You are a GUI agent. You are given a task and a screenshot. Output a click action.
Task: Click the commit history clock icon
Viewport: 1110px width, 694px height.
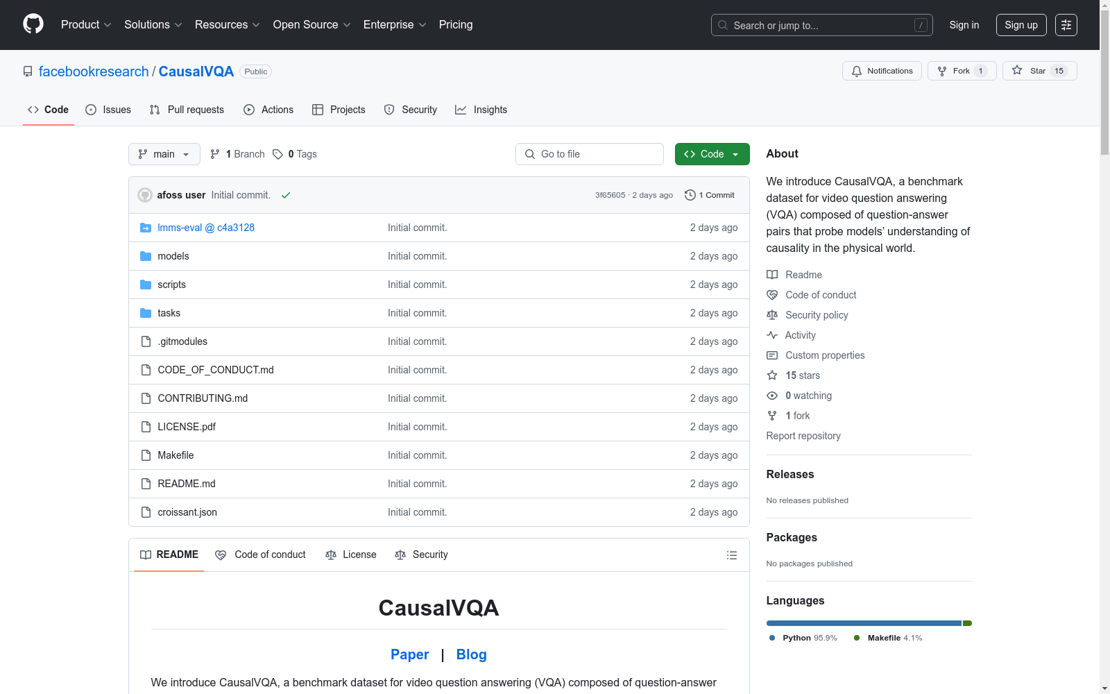click(x=690, y=195)
